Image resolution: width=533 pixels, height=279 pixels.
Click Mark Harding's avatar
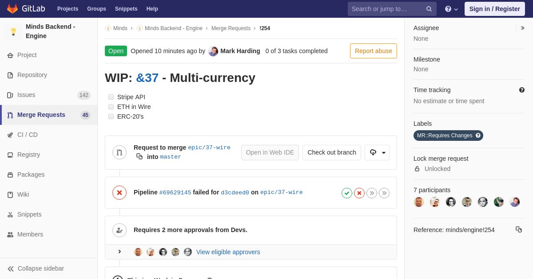pos(213,51)
